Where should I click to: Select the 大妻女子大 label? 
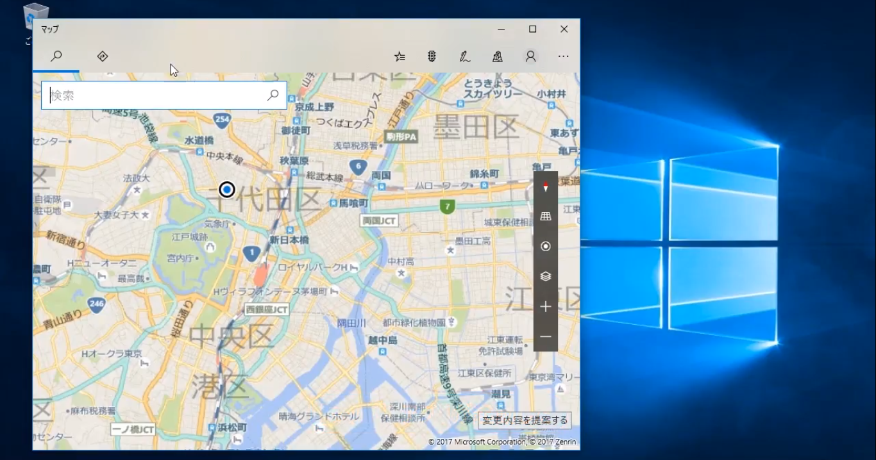pos(116,215)
